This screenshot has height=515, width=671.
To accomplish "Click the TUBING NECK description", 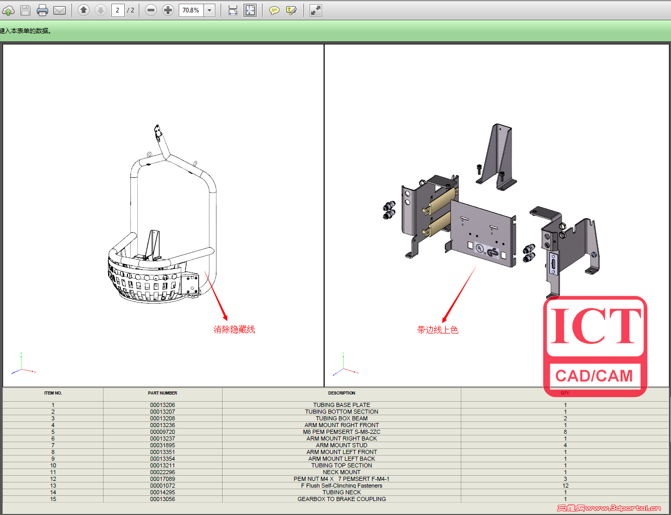I will 342,492.
